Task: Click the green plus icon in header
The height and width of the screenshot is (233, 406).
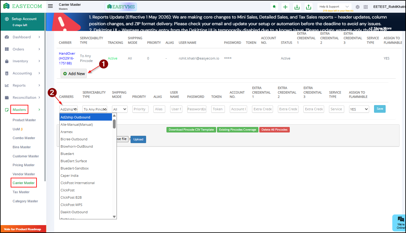Action: [x=285, y=7]
